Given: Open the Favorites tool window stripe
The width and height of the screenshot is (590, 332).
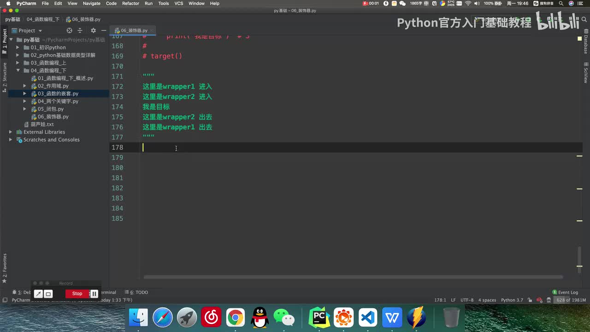Looking at the screenshot, I should (x=5, y=268).
